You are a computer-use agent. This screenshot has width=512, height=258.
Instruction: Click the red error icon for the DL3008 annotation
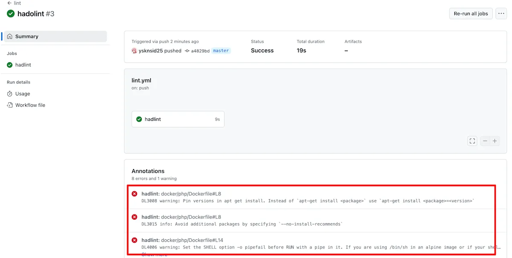click(x=134, y=194)
